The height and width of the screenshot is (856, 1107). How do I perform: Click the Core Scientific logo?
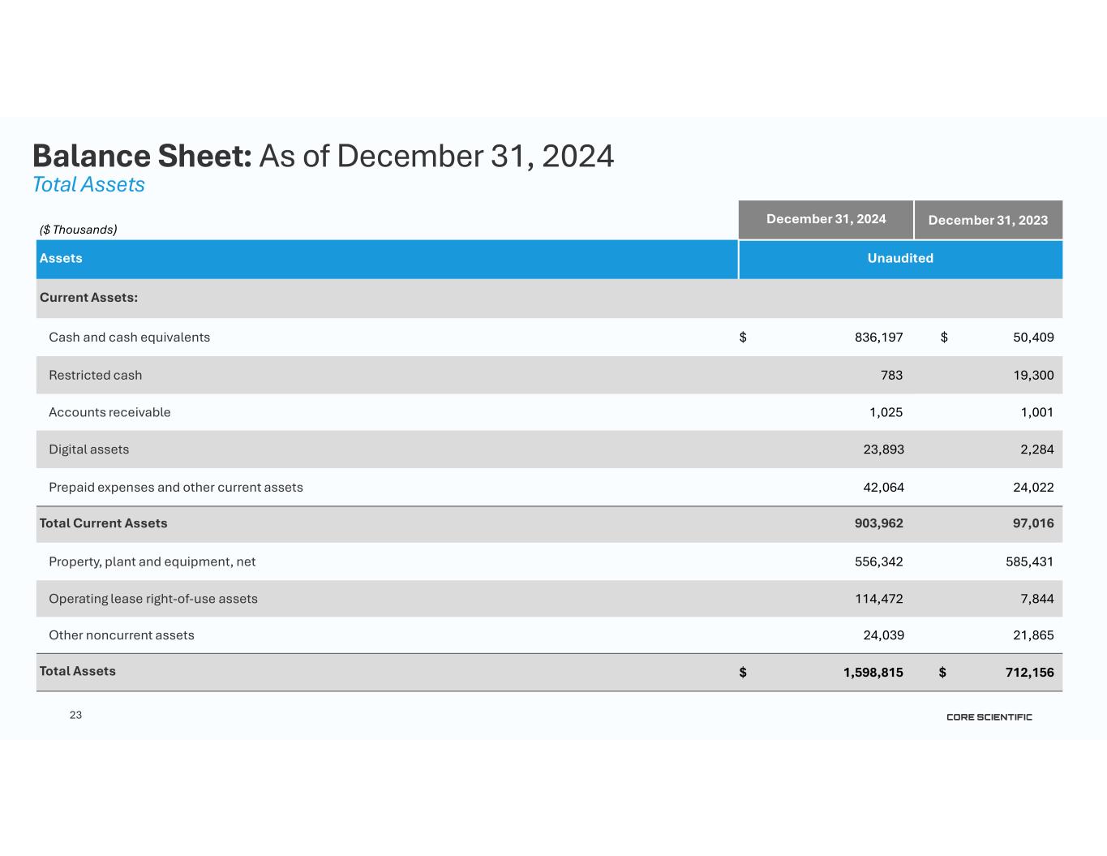[989, 716]
